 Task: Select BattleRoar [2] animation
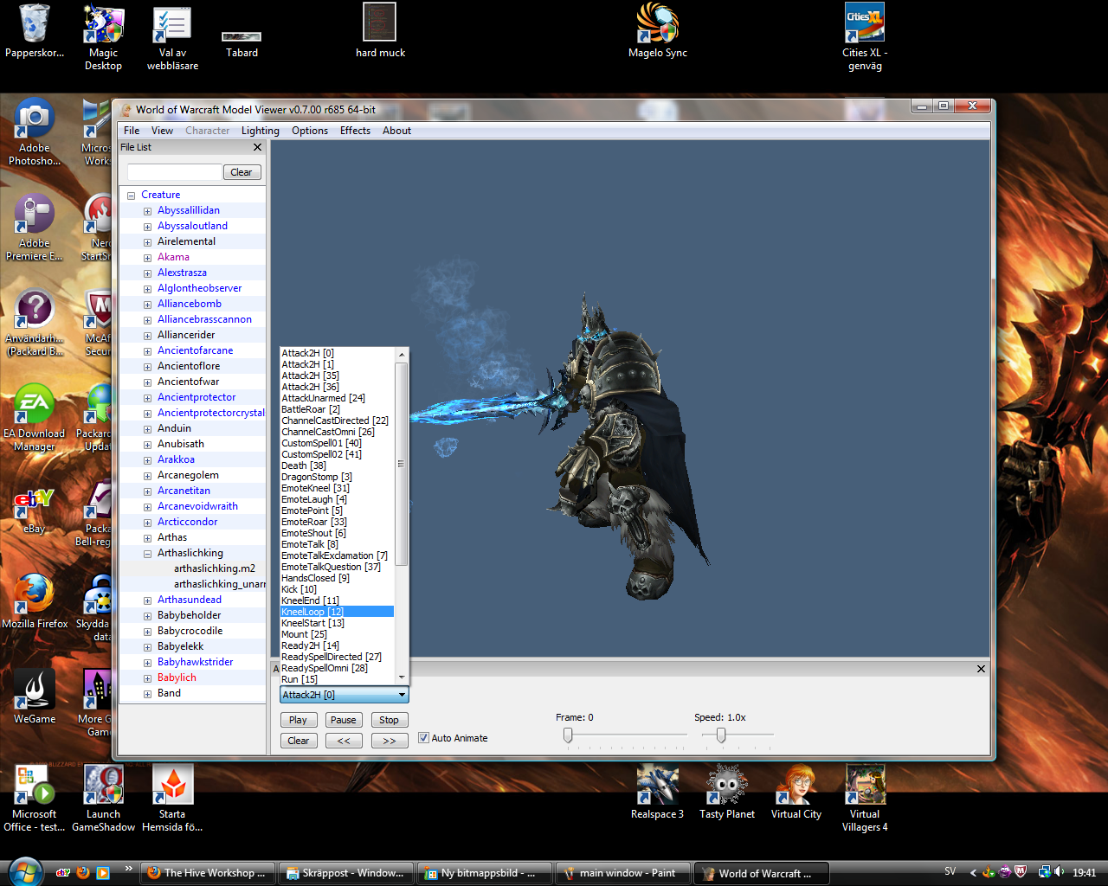(x=337, y=409)
